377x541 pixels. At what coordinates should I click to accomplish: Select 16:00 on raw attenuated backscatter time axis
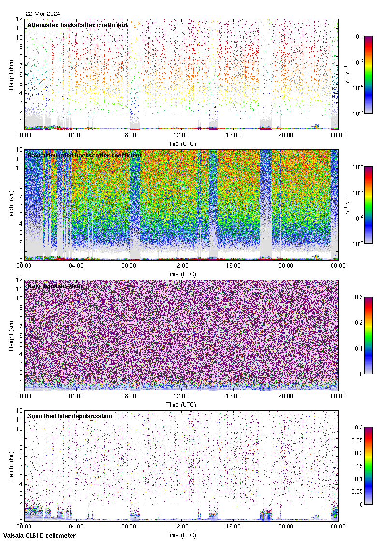click(233, 266)
